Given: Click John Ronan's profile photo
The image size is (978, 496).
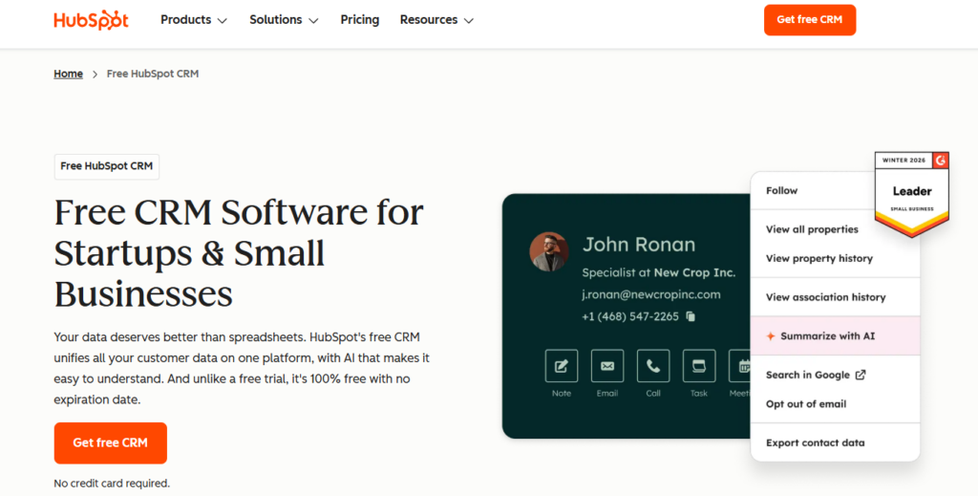Looking at the screenshot, I should coord(549,251).
